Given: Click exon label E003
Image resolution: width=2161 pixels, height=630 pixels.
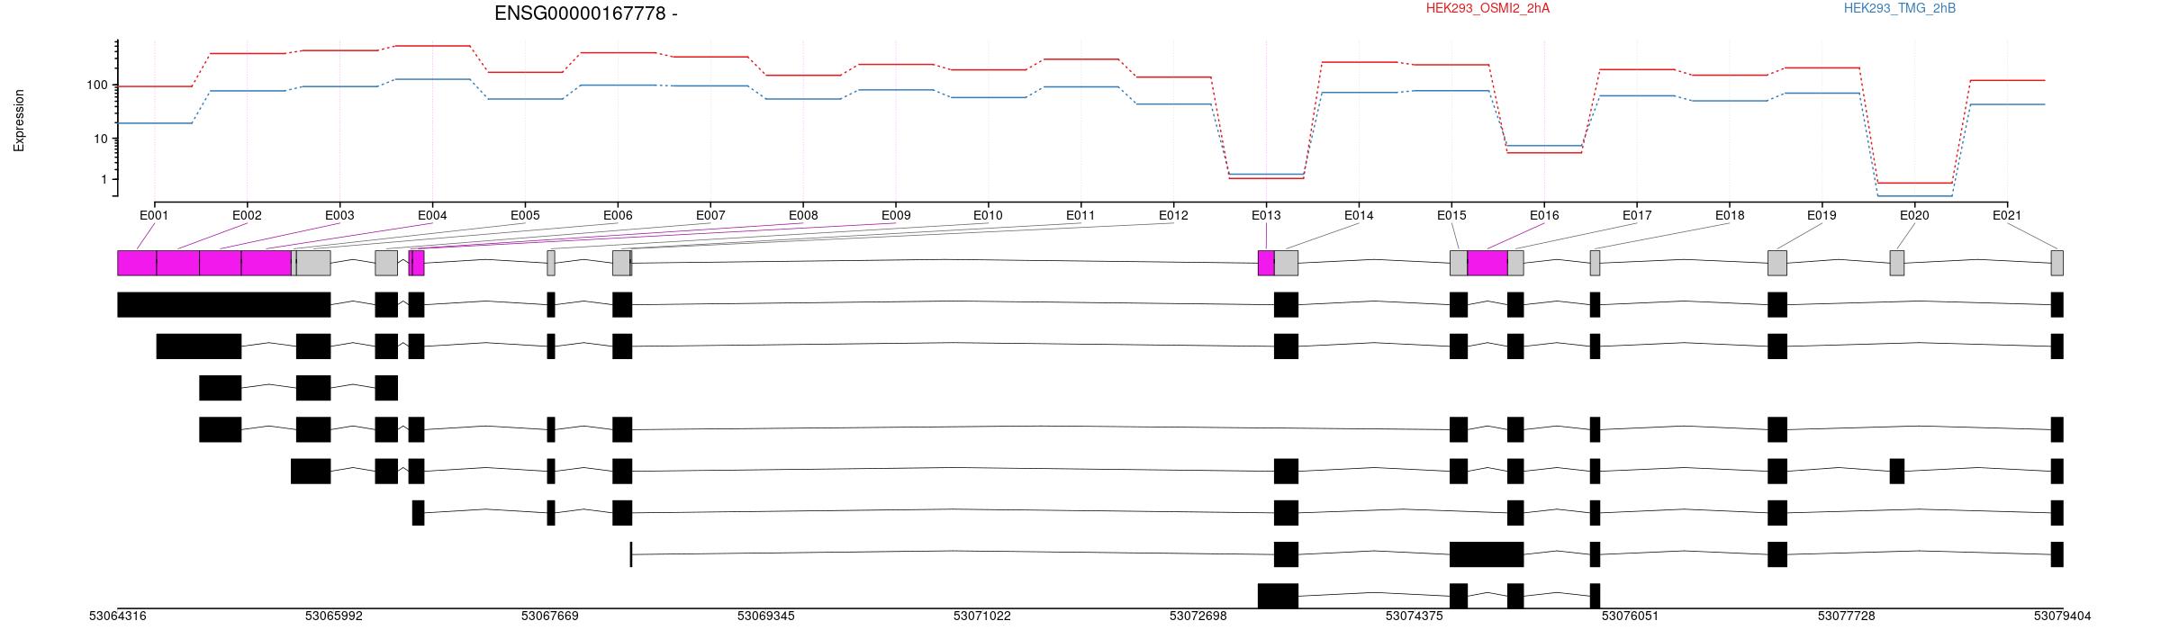Looking at the screenshot, I should tap(339, 215).
